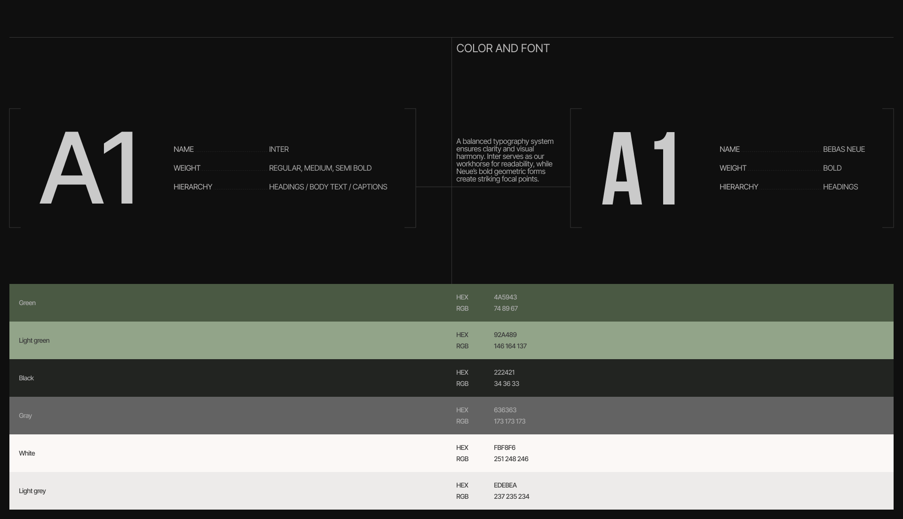This screenshot has width=903, height=519.
Task: Click HEADINGS / BODY TEXT / CAPTIONS text
Action: pyautogui.click(x=328, y=187)
